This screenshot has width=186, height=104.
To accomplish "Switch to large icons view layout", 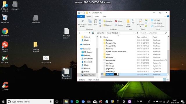I will (167, 80).
